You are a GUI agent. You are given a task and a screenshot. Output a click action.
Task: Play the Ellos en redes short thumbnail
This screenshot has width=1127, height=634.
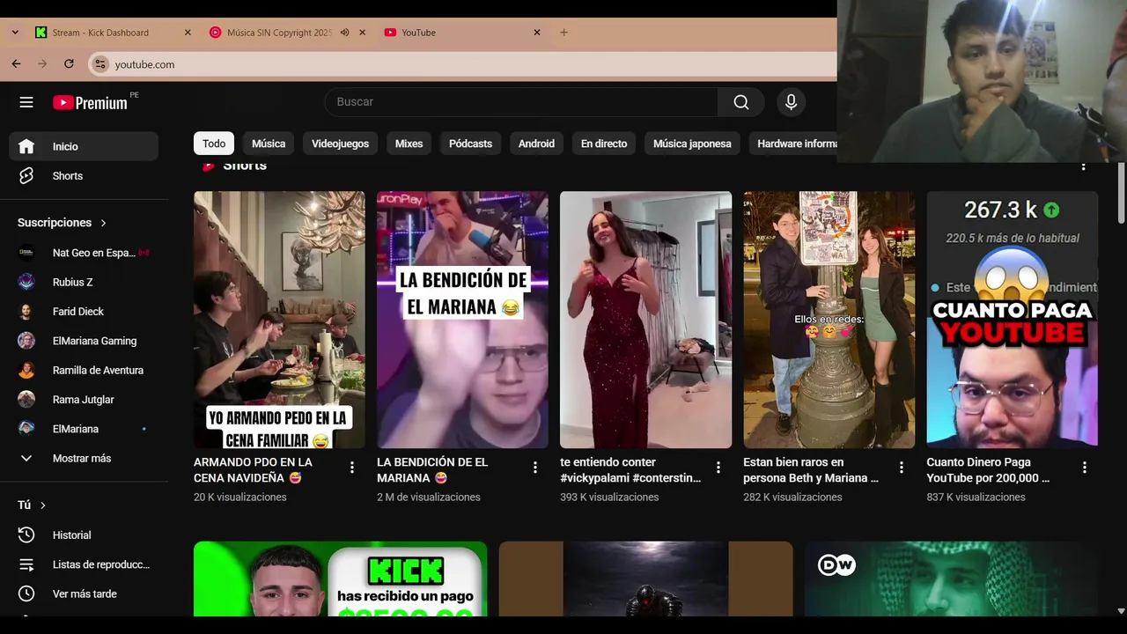tap(829, 320)
